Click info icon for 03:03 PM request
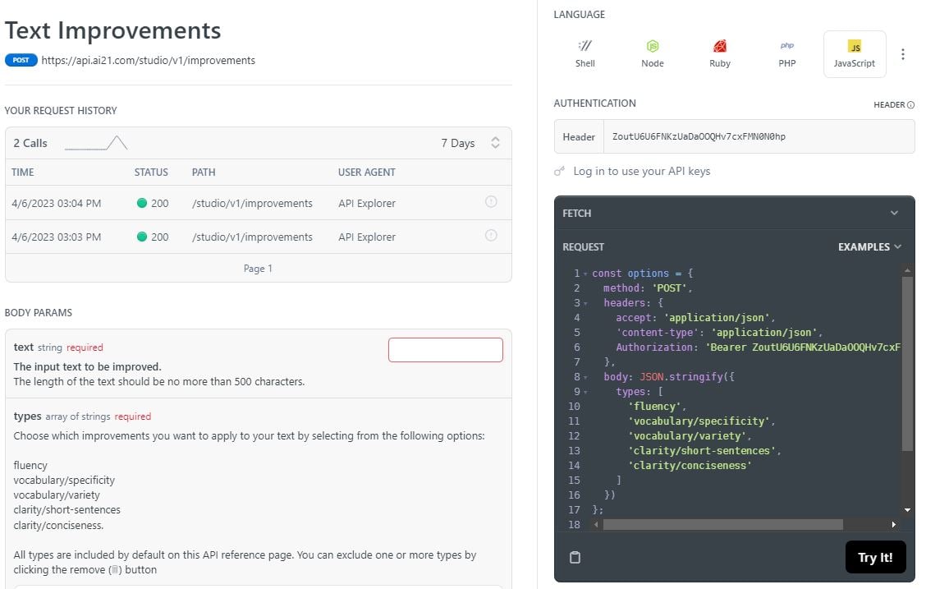The image size is (926, 589). [x=491, y=236]
